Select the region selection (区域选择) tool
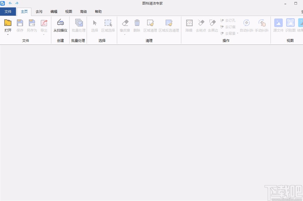Image resolution: width=303 pixels, height=201 pixels. click(x=108, y=26)
